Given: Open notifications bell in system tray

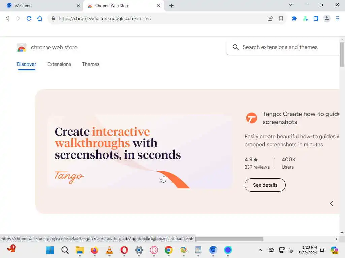Looking at the screenshot, I should (x=322, y=250).
